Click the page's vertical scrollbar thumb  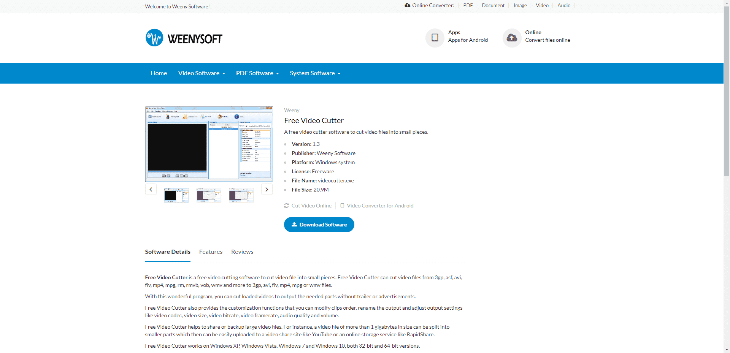click(x=727, y=91)
